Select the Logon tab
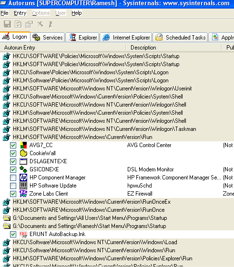The height and width of the screenshot is (267, 234). [x=15, y=37]
